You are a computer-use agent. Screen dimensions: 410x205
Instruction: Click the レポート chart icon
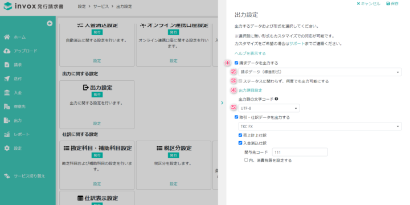[7, 134]
